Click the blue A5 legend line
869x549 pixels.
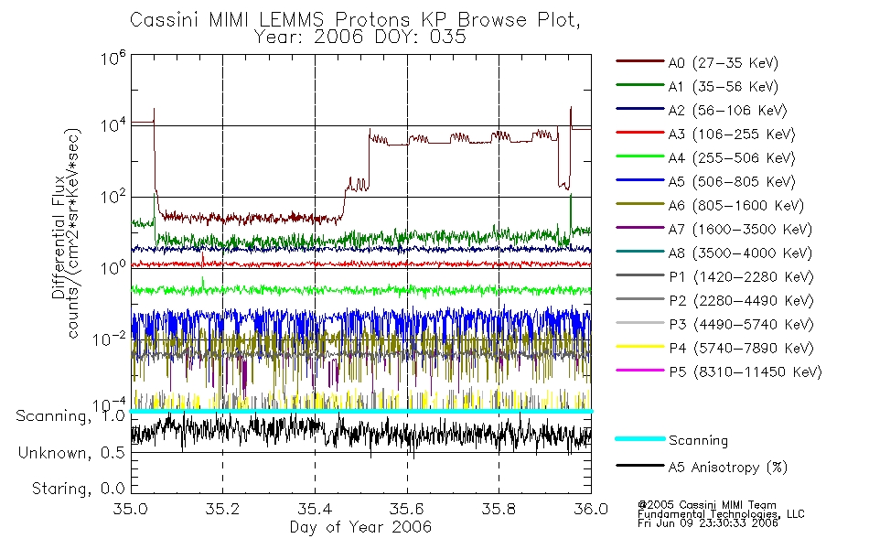click(640, 180)
